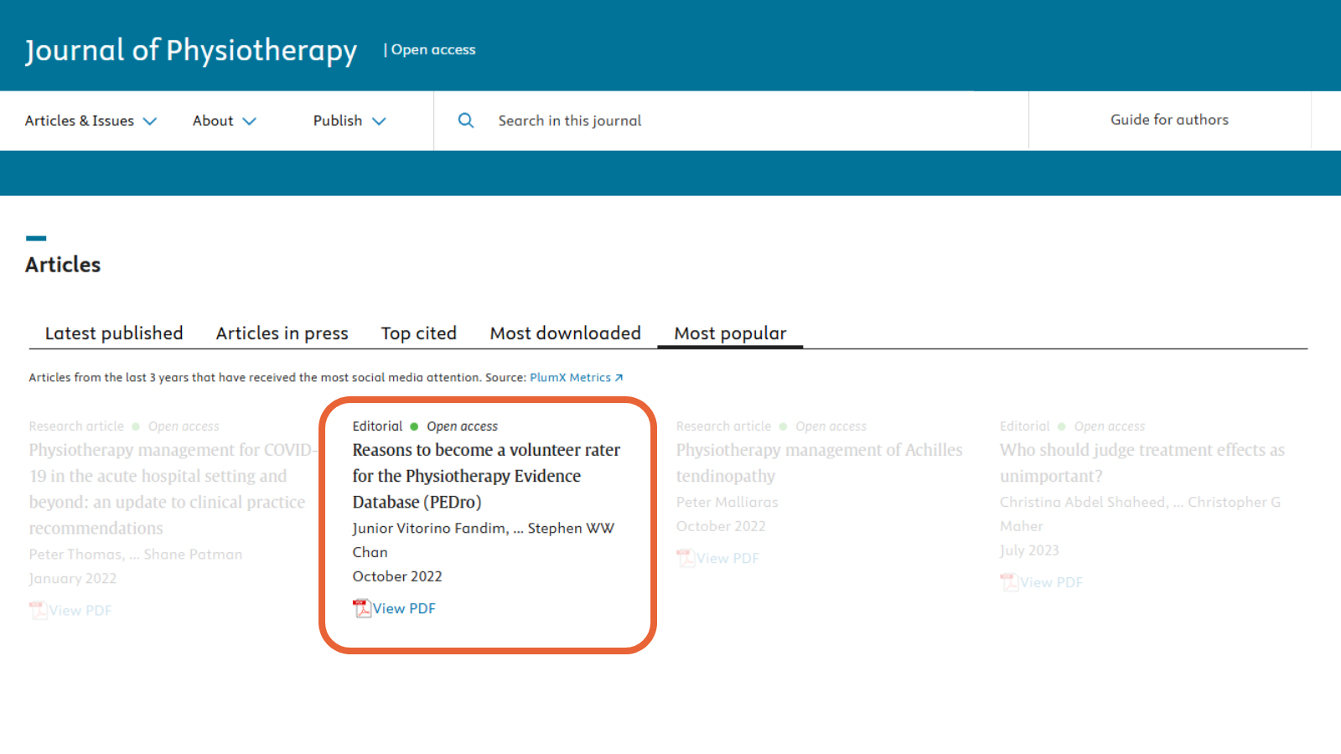This screenshot has width=1341, height=754.
Task: Open Physiotherapy management of Achilles tendinopathy article
Action: [x=819, y=462]
